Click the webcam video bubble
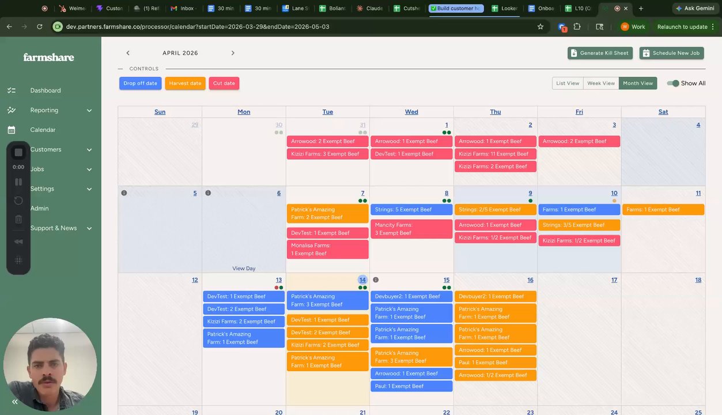 click(x=50, y=364)
